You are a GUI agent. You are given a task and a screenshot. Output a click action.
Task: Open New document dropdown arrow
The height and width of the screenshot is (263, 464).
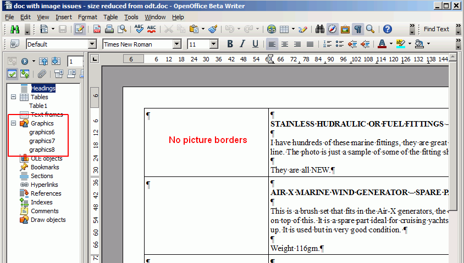(x=53, y=29)
